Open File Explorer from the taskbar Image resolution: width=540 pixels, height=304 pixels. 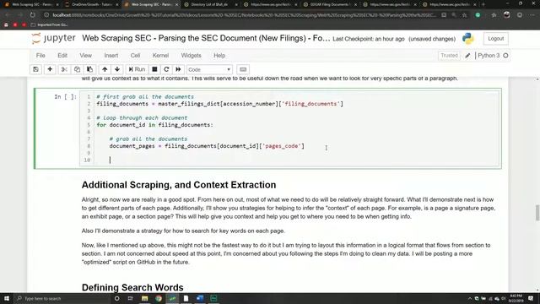(144, 298)
